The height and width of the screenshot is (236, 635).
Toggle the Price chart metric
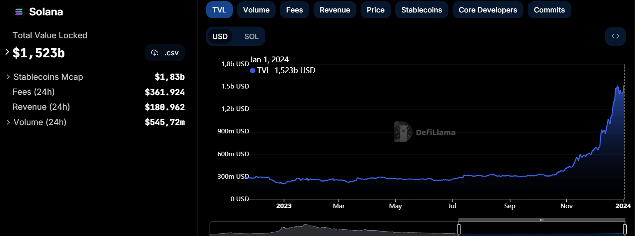click(x=376, y=10)
